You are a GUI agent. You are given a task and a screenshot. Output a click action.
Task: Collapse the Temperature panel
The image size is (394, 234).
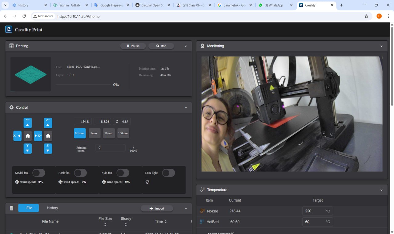(x=381, y=190)
